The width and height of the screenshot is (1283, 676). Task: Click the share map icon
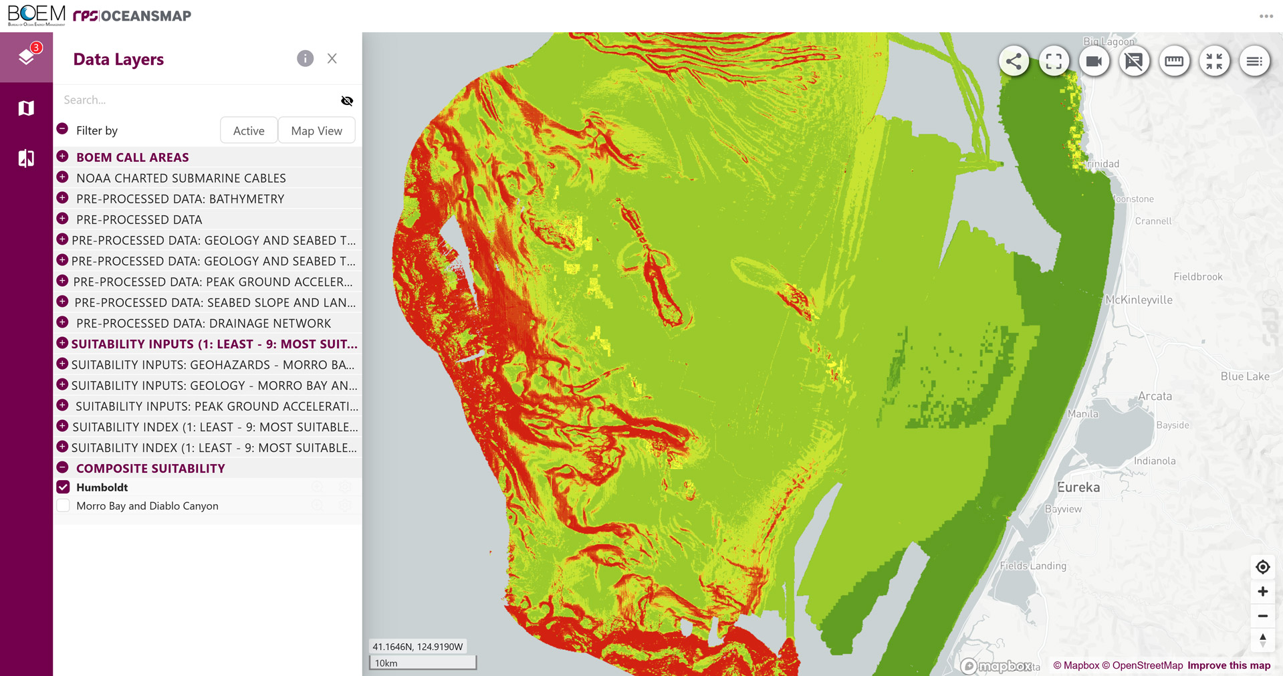1014,62
